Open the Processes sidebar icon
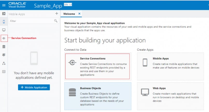This screenshot has height=112, width=209. pyautogui.click(x=4, y=63)
